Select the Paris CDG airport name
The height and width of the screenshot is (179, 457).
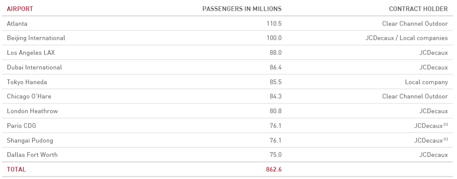coord(22,126)
